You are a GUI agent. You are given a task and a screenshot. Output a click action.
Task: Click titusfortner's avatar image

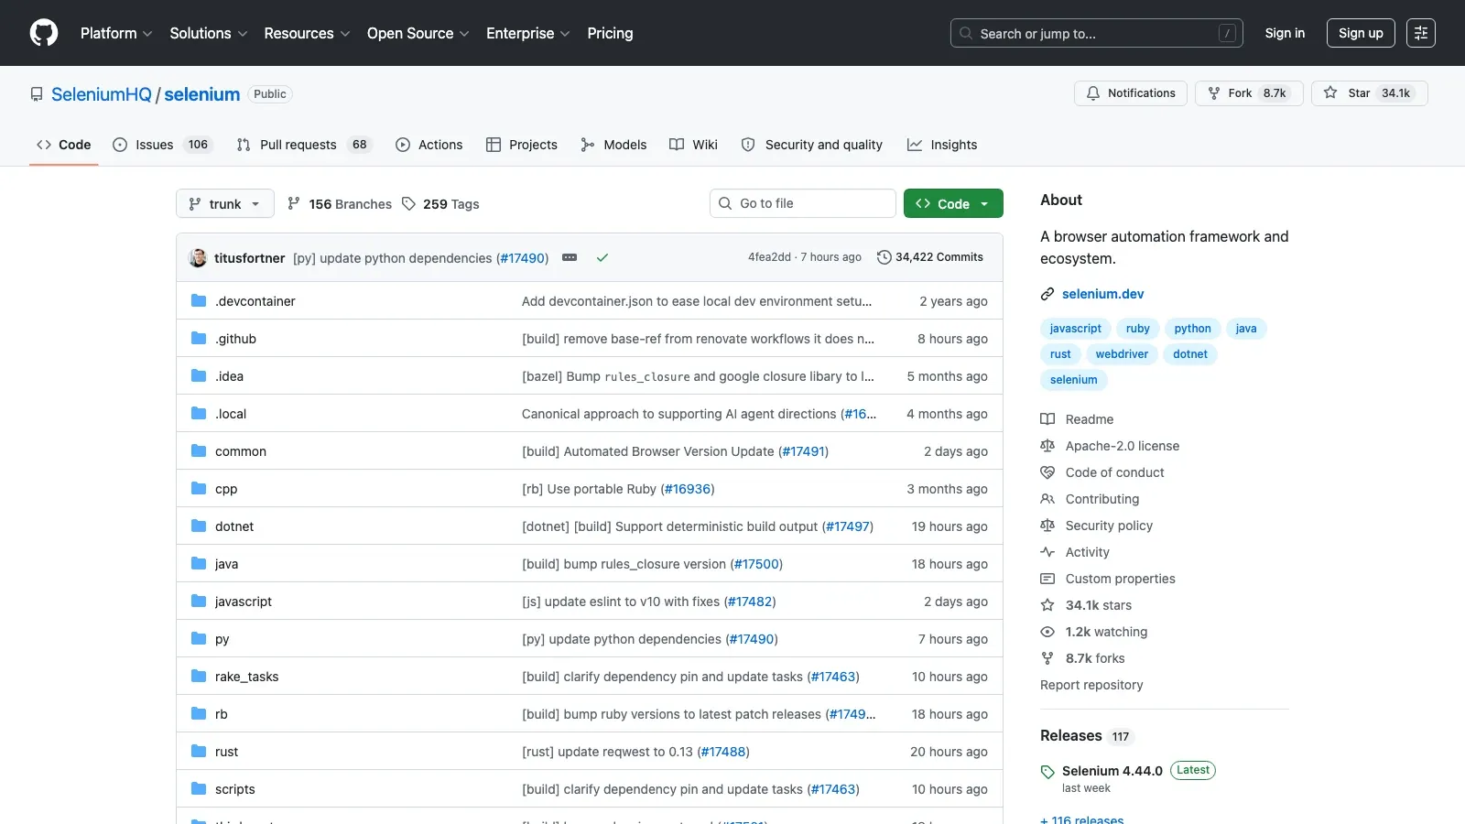coord(198,258)
